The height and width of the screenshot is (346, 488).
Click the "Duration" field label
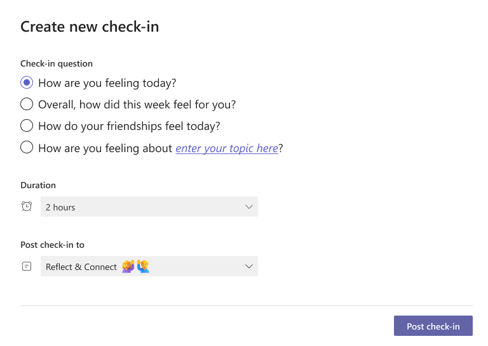[38, 185]
